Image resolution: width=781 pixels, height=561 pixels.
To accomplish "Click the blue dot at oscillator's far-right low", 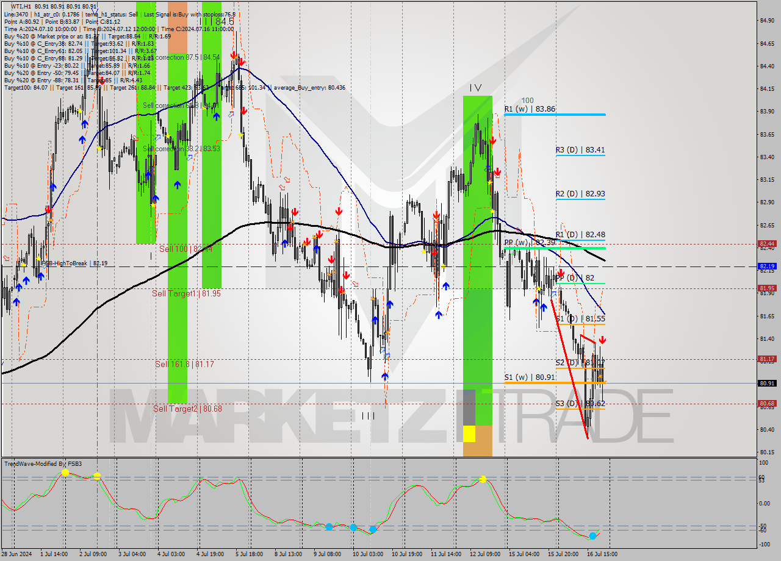I will click(x=592, y=536).
